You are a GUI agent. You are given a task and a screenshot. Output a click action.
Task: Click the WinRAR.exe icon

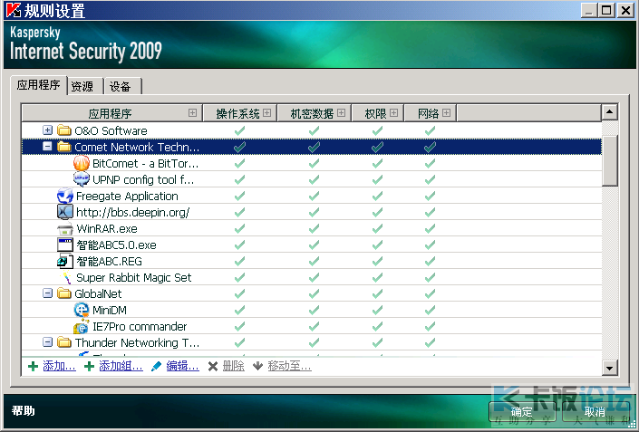click(x=65, y=228)
